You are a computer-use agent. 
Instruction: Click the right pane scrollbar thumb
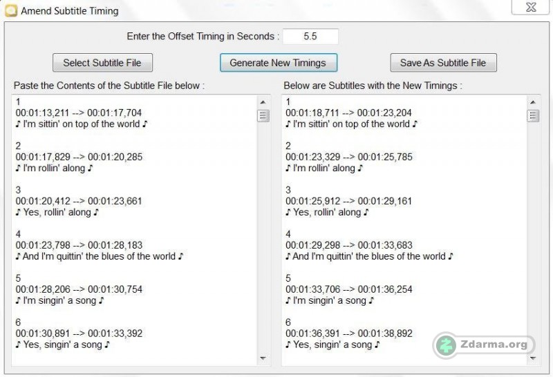[533, 115]
